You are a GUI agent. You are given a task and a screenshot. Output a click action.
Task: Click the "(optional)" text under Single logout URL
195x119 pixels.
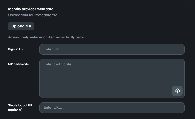tap(15, 110)
